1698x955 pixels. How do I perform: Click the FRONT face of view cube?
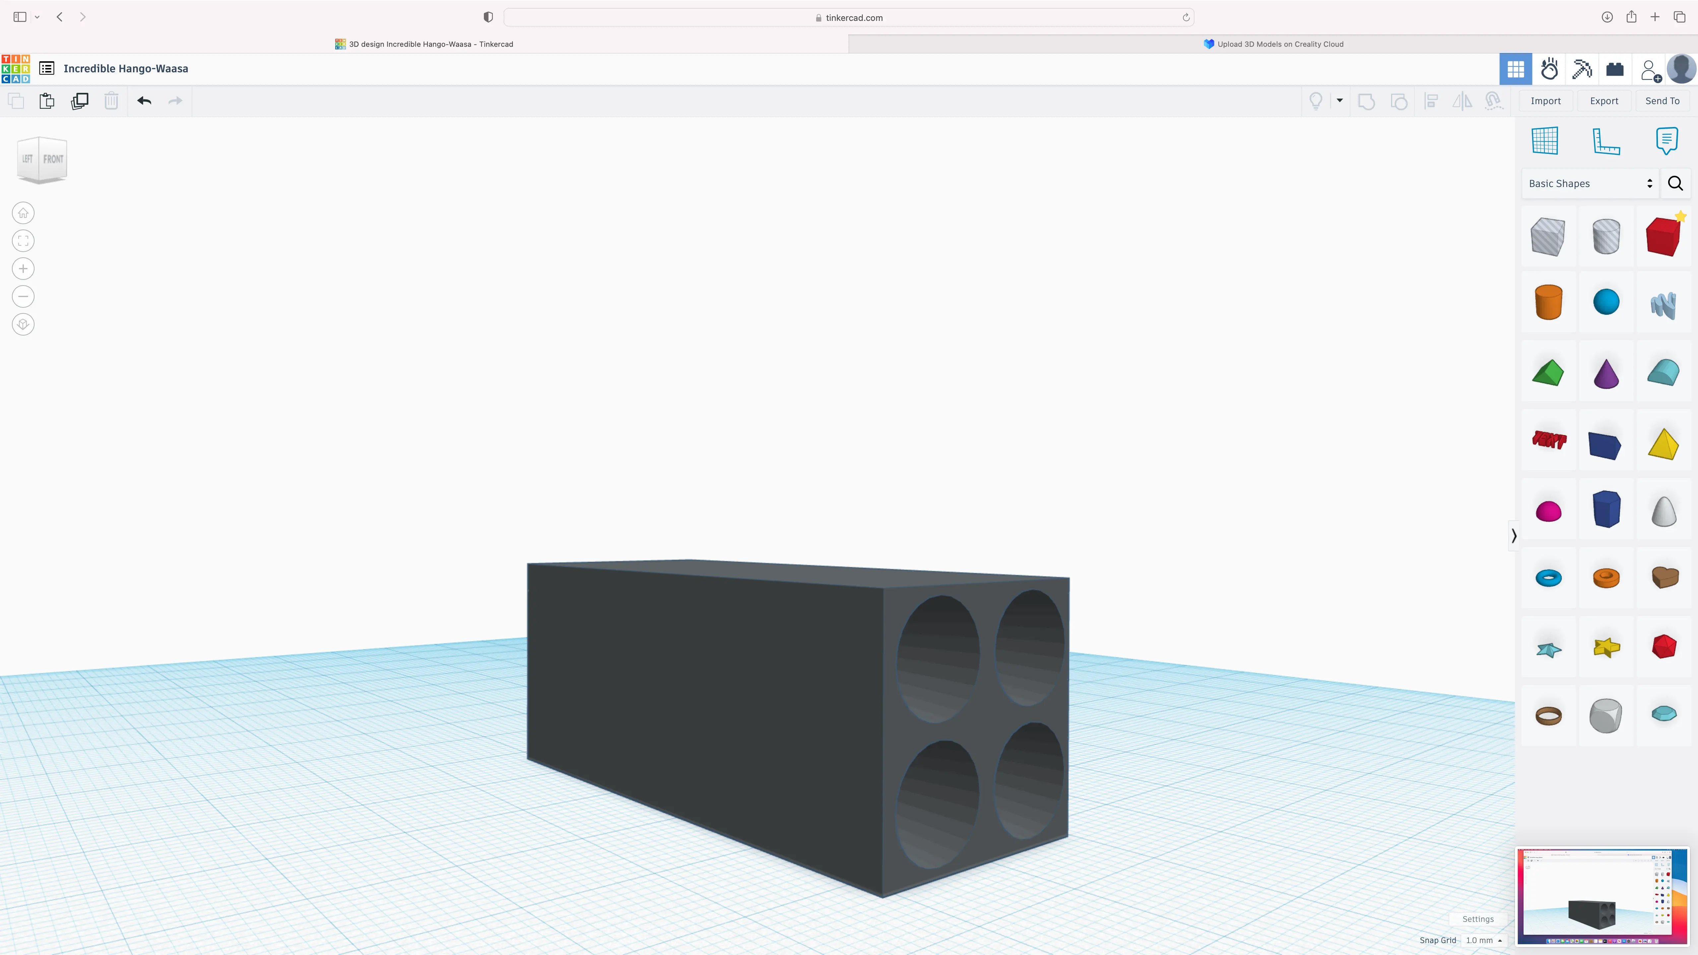(x=53, y=159)
